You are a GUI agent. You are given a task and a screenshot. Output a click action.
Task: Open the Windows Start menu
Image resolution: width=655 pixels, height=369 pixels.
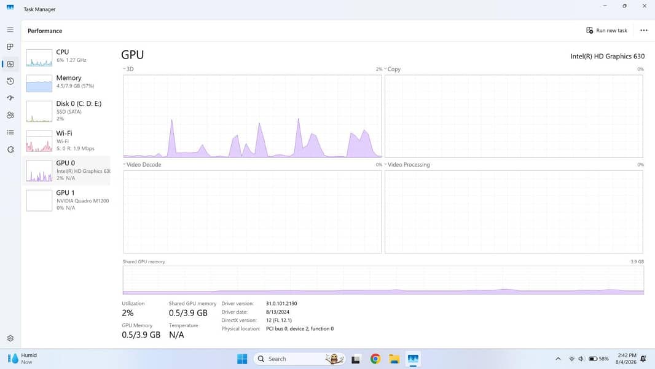[x=242, y=359]
